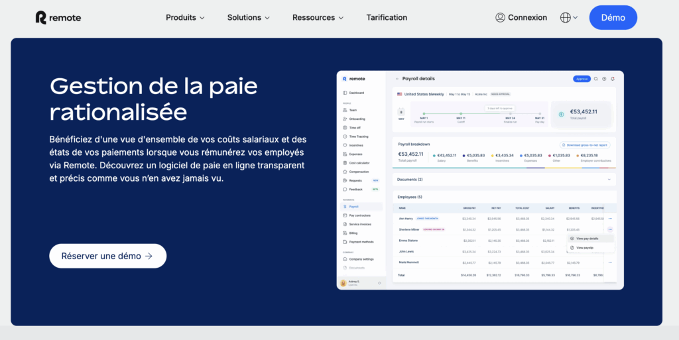This screenshot has width=679, height=340.
Task: Click the Expenses icon in the sidebar
Action: [345, 154]
